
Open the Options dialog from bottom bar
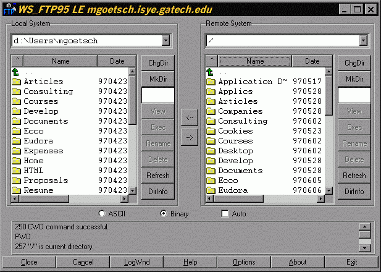click(x=244, y=262)
